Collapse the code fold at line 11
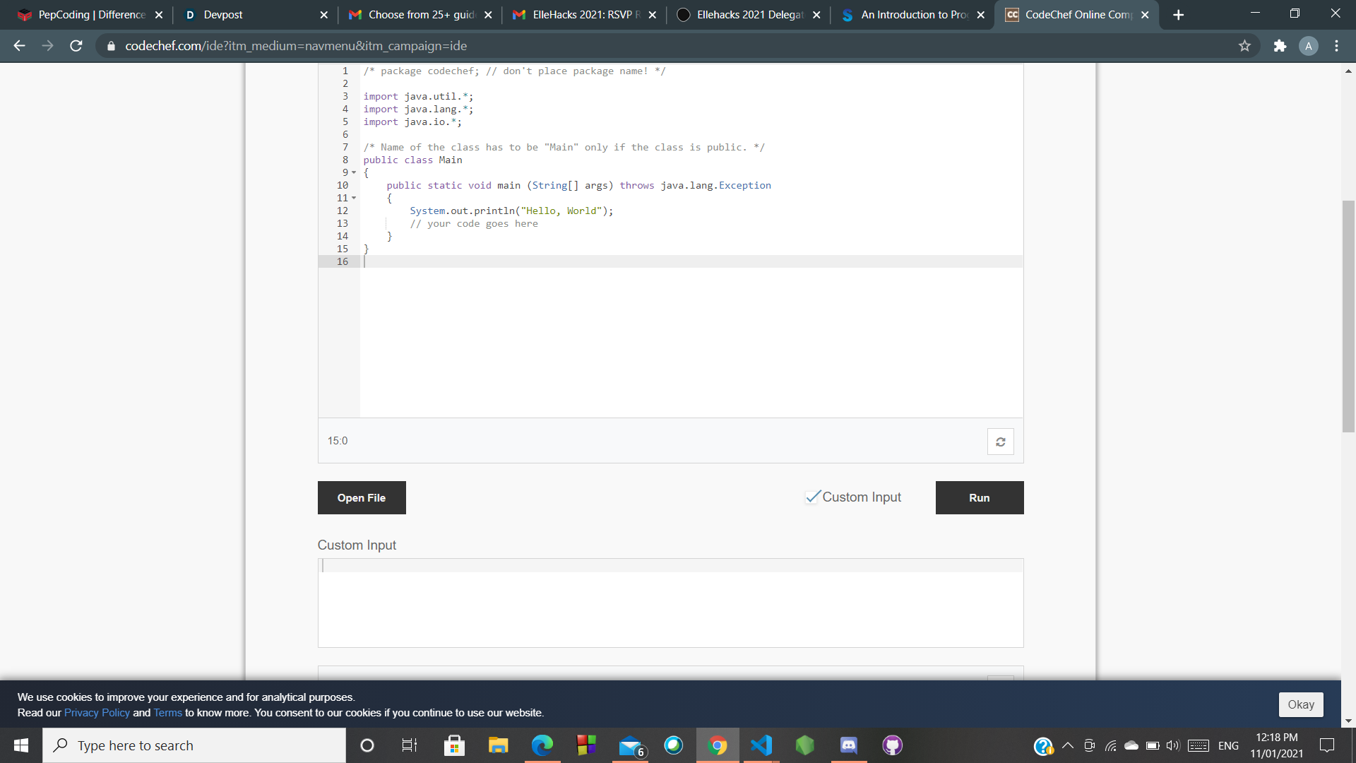The image size is (1356, 763). (354, 198)
